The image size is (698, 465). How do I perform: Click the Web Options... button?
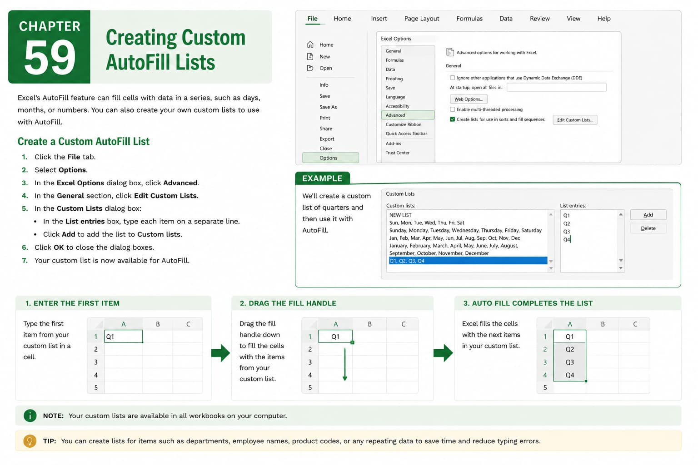[469, 99]
